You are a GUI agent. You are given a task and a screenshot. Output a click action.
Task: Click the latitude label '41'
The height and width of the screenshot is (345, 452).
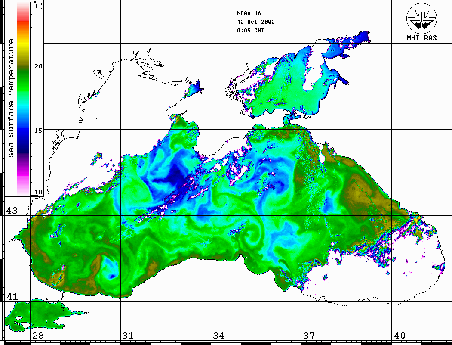pos(12,296)
